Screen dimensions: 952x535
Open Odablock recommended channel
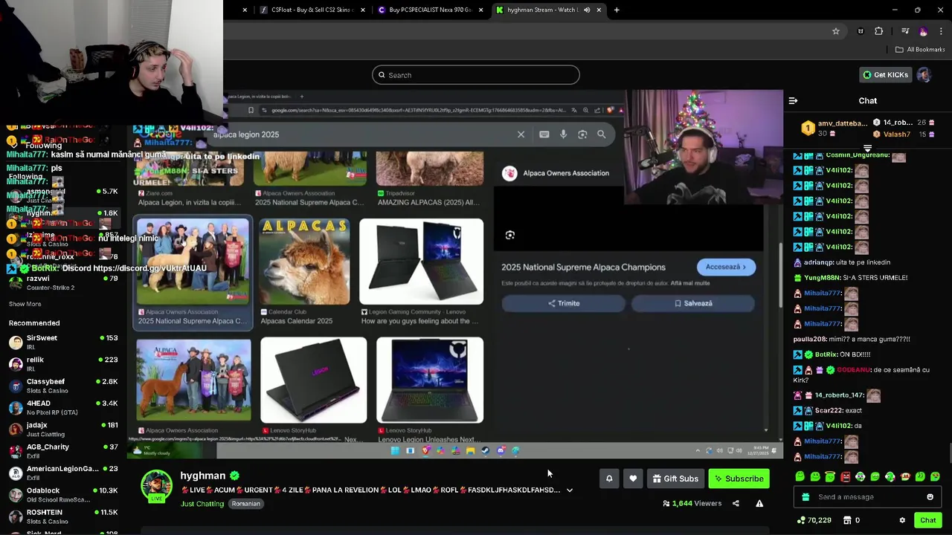(63, 495)
